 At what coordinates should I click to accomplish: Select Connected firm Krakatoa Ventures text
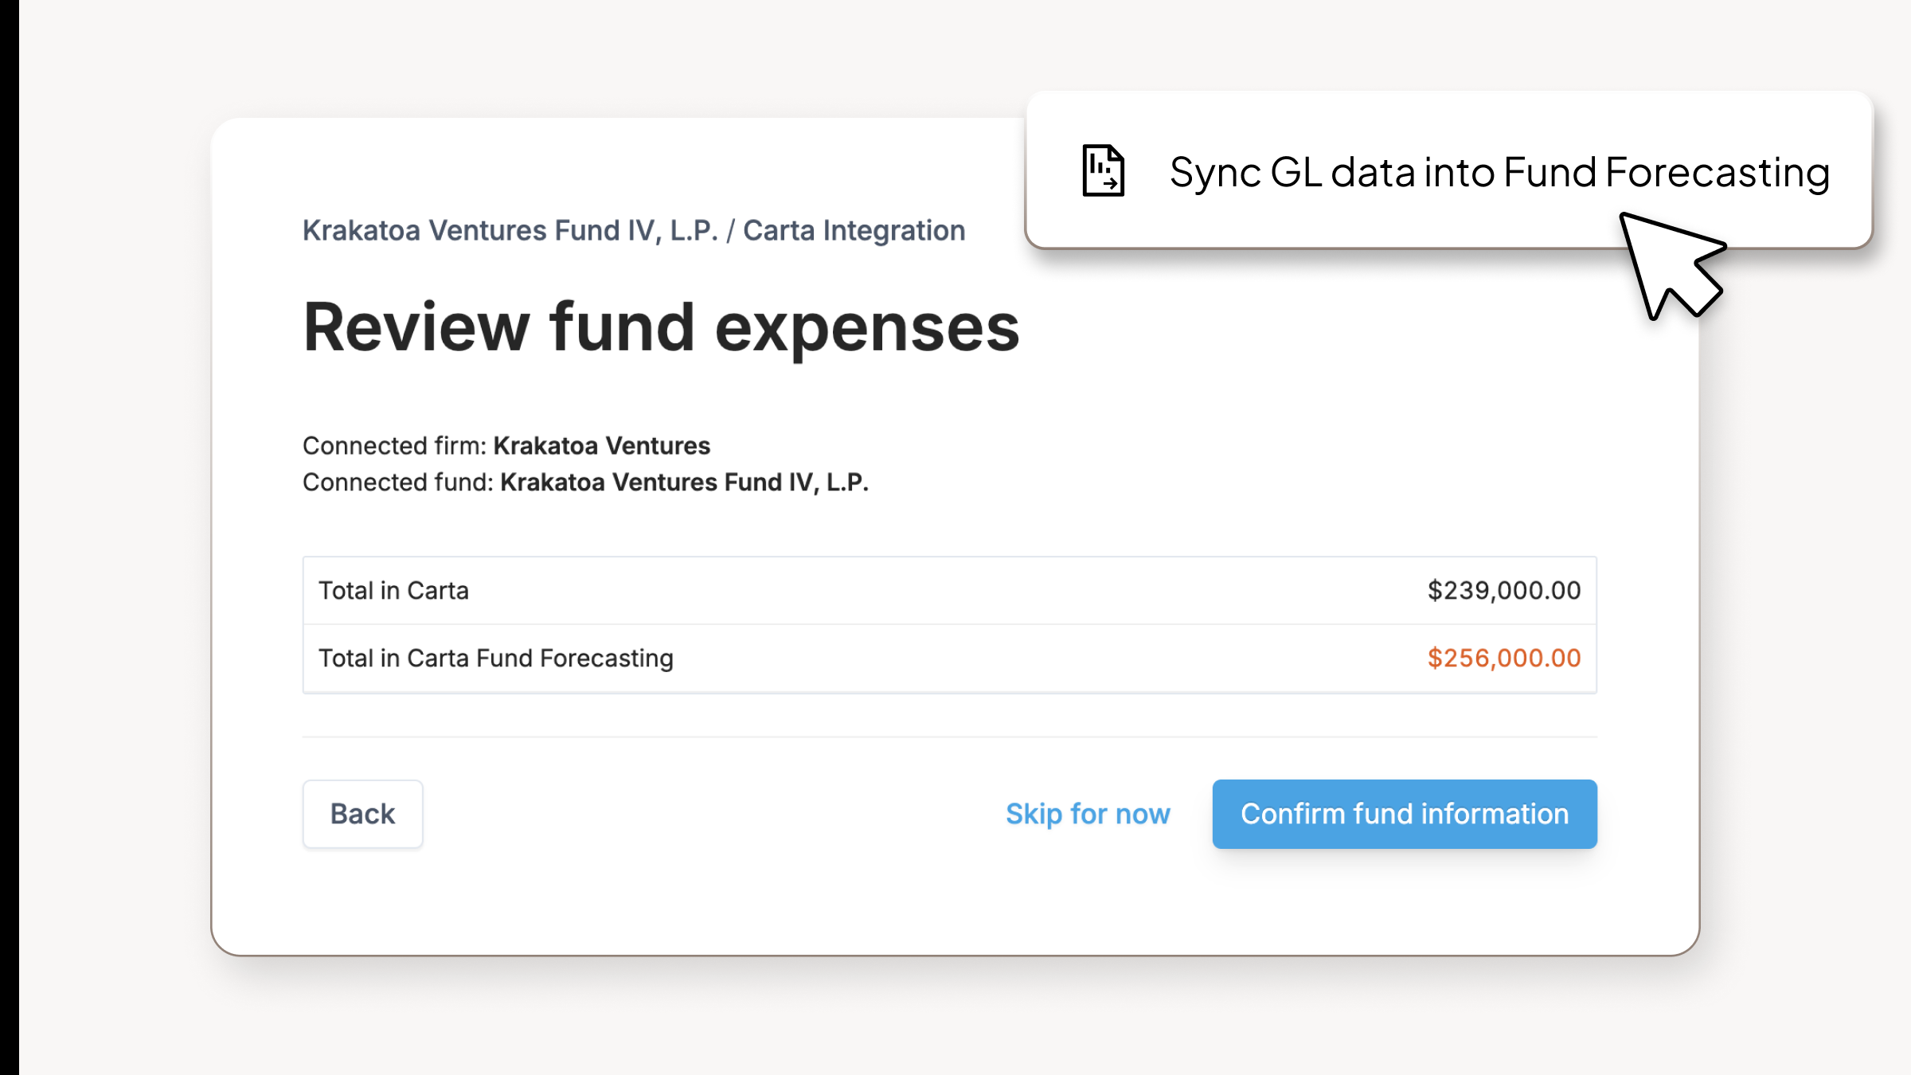(506, 446)
